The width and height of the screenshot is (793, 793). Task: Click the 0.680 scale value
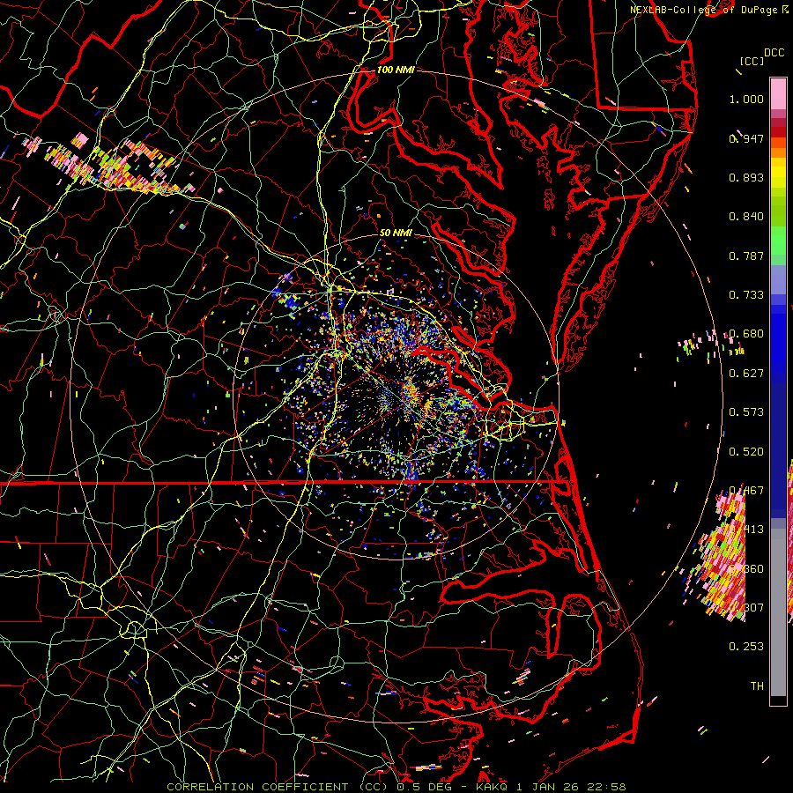coord(746,334)
